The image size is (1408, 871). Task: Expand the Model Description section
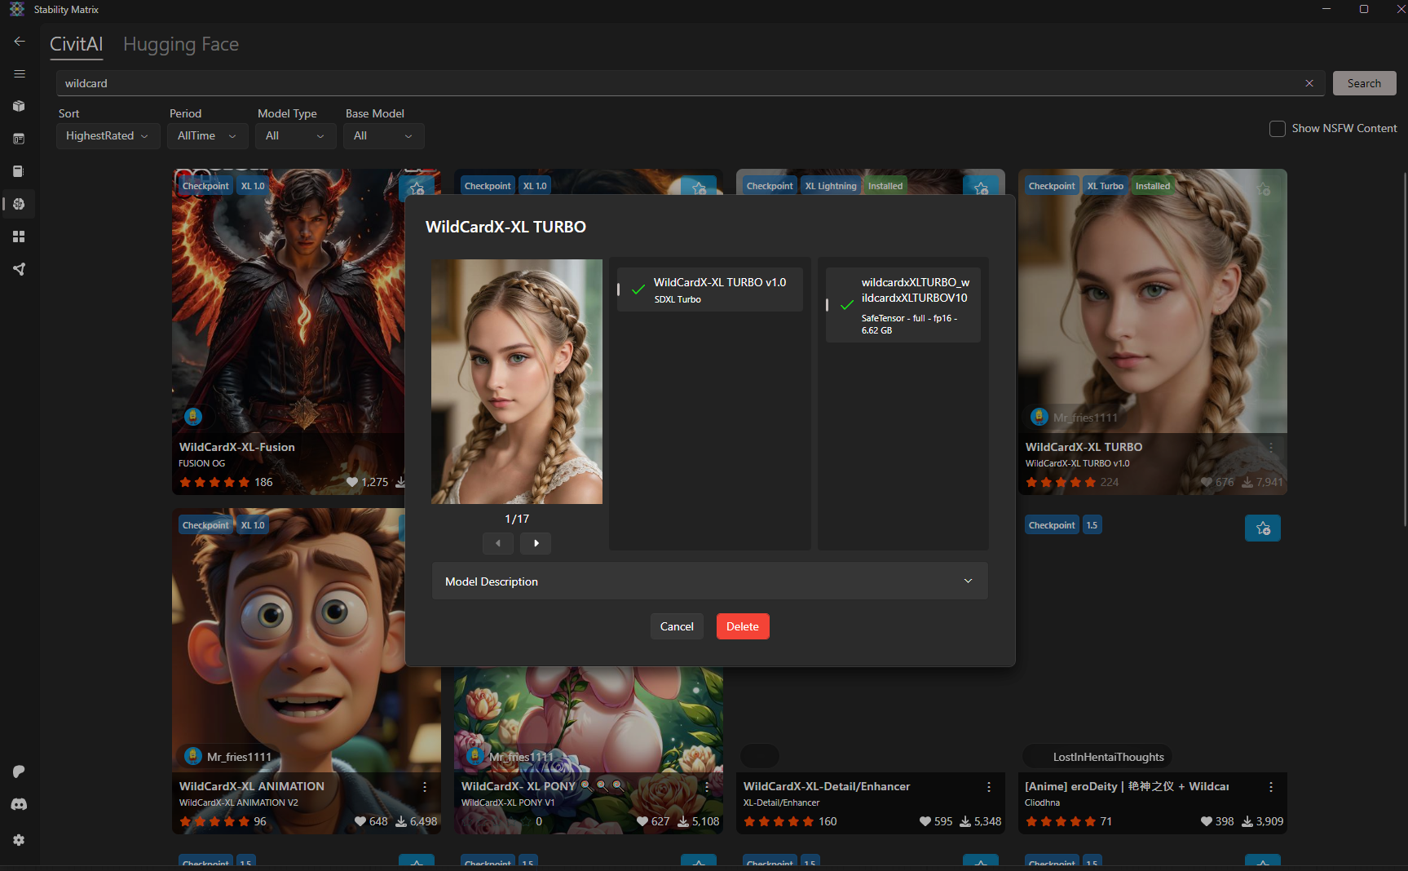point(709,581)
